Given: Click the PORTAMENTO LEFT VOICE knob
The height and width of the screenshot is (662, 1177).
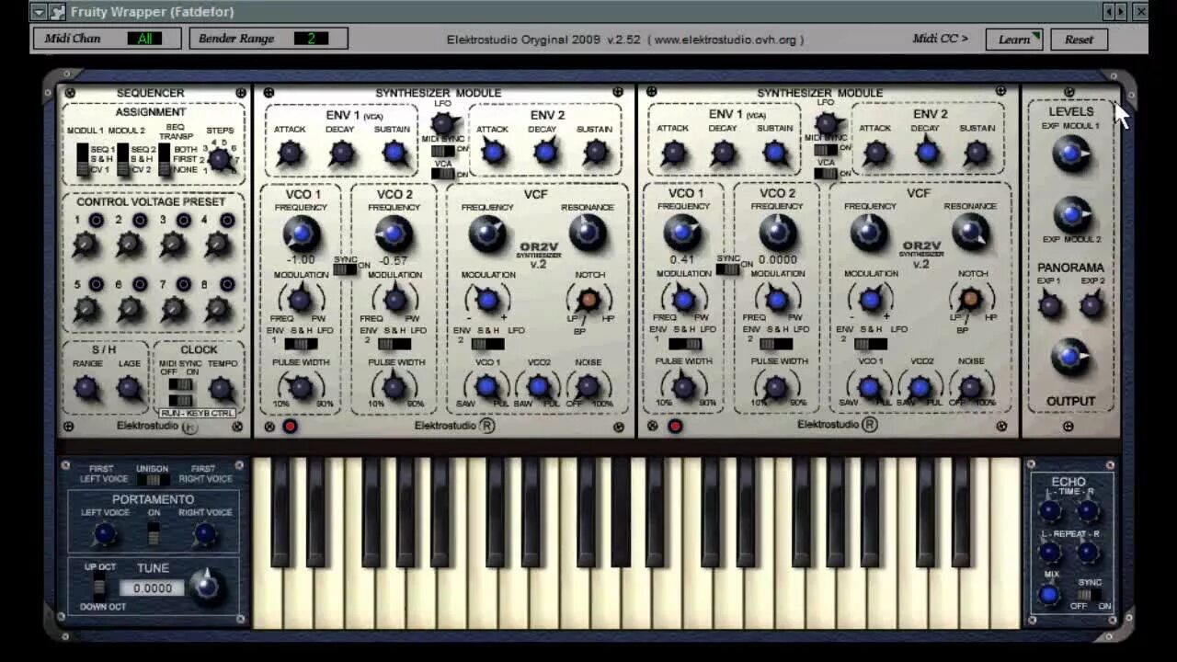Looking at the screenshot, I should (105, 533).
